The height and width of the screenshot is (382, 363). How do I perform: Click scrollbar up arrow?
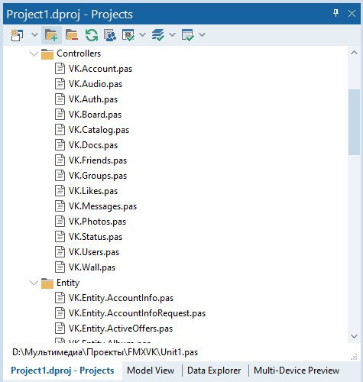pyautogui.click(x=354, y=53)
